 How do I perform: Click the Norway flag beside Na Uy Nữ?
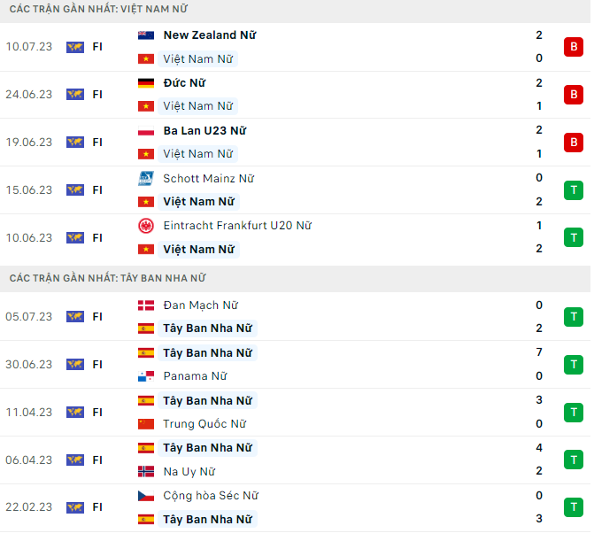click(146, 472)
